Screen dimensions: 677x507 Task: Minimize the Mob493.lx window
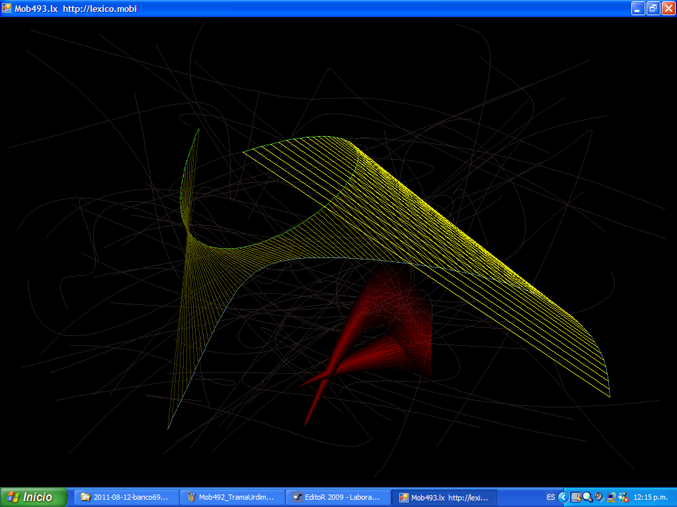tap(638, 9)
